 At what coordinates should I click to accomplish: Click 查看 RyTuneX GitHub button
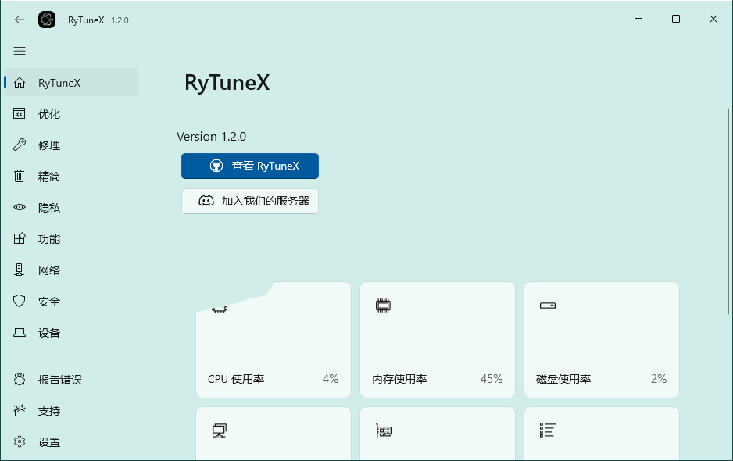click(x=250, y=166)
